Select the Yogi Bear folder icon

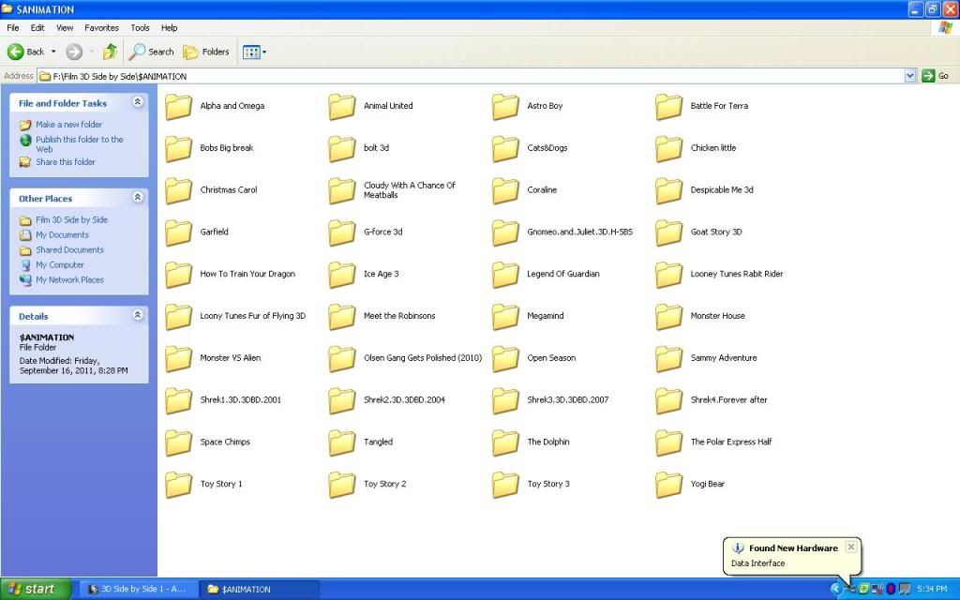(669, 485)
